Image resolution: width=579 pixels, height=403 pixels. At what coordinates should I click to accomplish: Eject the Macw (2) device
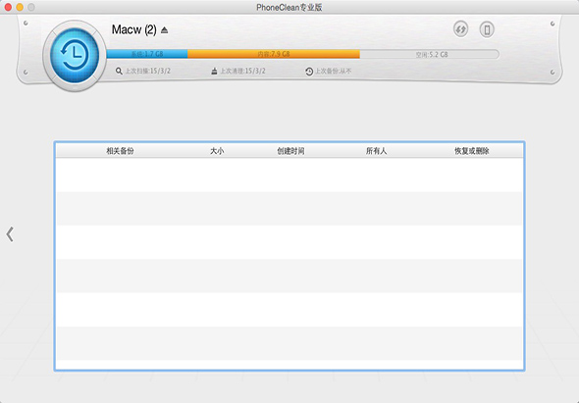(165, 29)
